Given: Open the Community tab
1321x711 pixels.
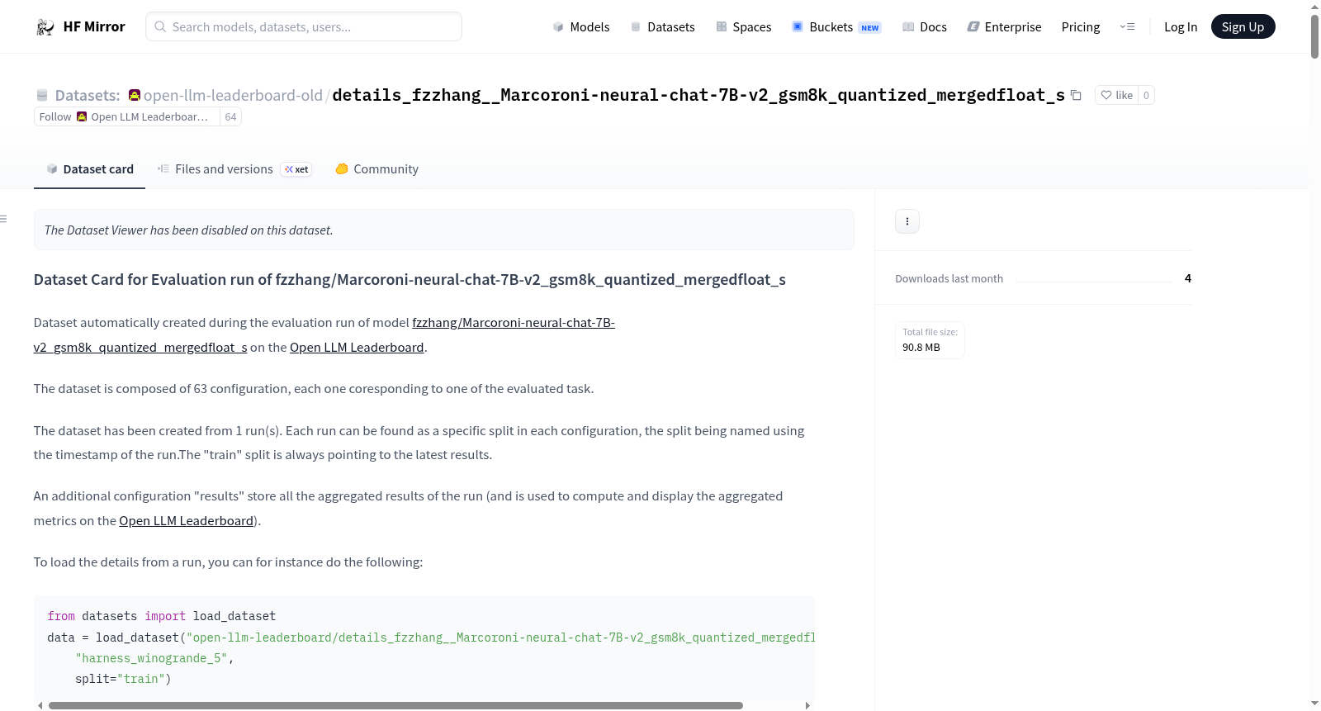Looking at the screenshot, I should [x=376, y=169].
